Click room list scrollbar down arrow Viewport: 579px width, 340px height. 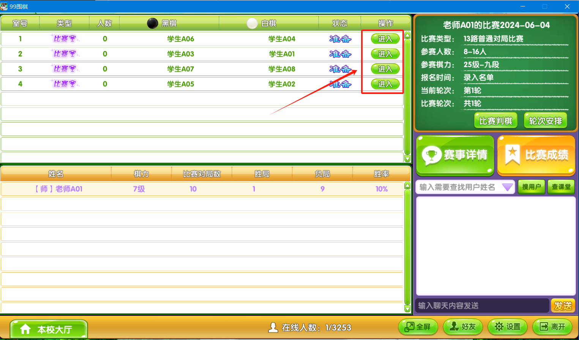click(x=407, y=158)
